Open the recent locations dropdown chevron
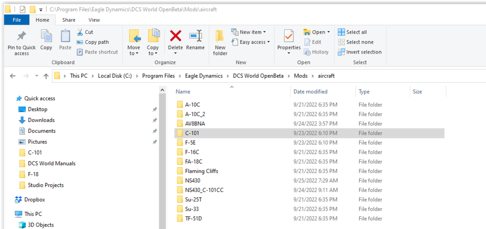The width and height of the screenshot is (486, 229). tap(36, 76)
